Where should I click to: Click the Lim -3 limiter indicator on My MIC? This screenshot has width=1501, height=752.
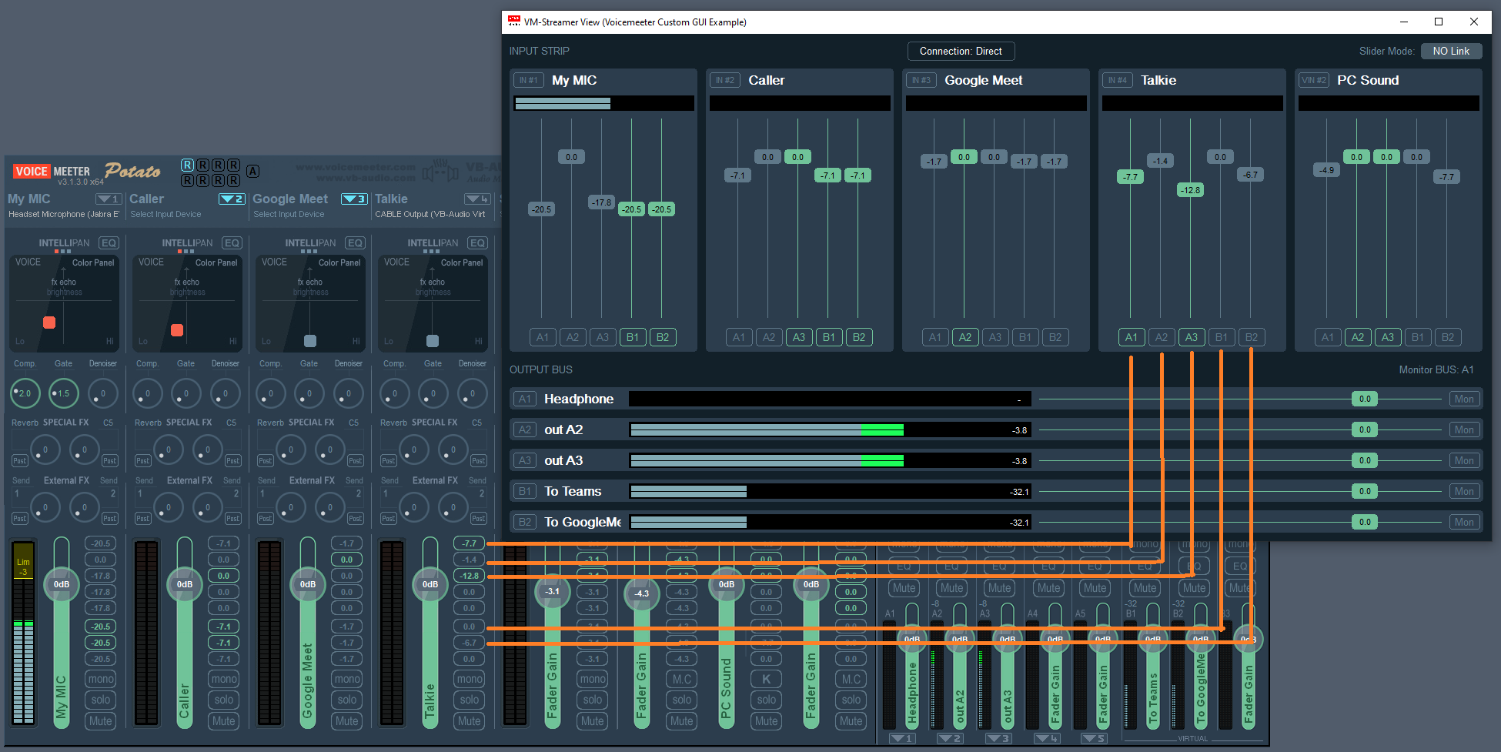[23, 567]
